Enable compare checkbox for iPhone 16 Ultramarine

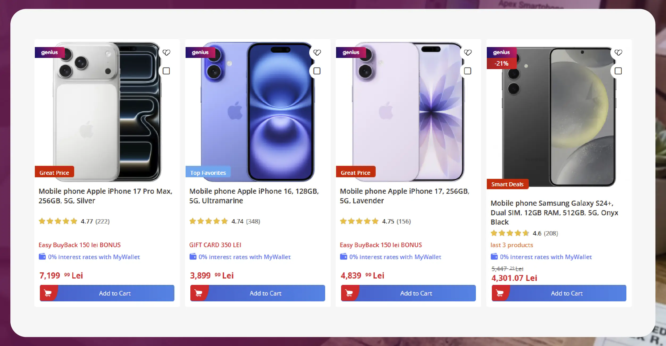[317, 71]
